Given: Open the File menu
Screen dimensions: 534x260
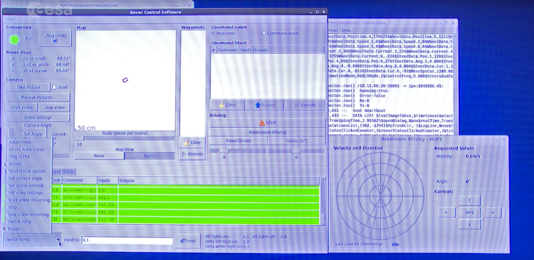Looking at the screenshot, I should coord(9,19).
